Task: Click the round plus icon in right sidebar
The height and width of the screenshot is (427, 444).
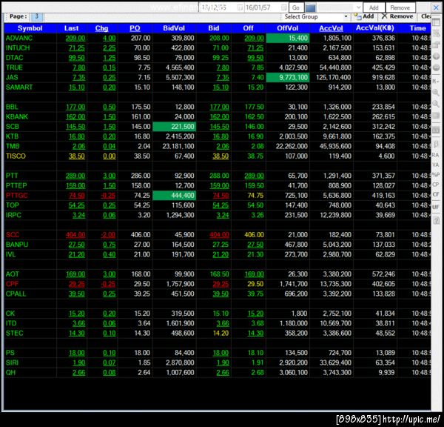Action: (436, 56)
